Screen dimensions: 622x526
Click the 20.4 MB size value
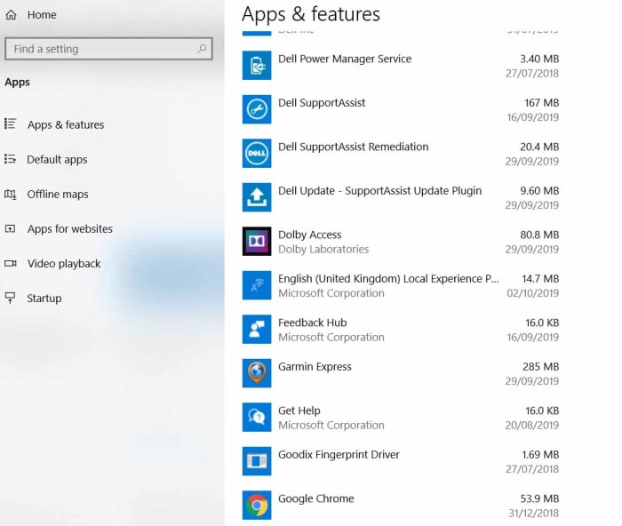(539, 147)
